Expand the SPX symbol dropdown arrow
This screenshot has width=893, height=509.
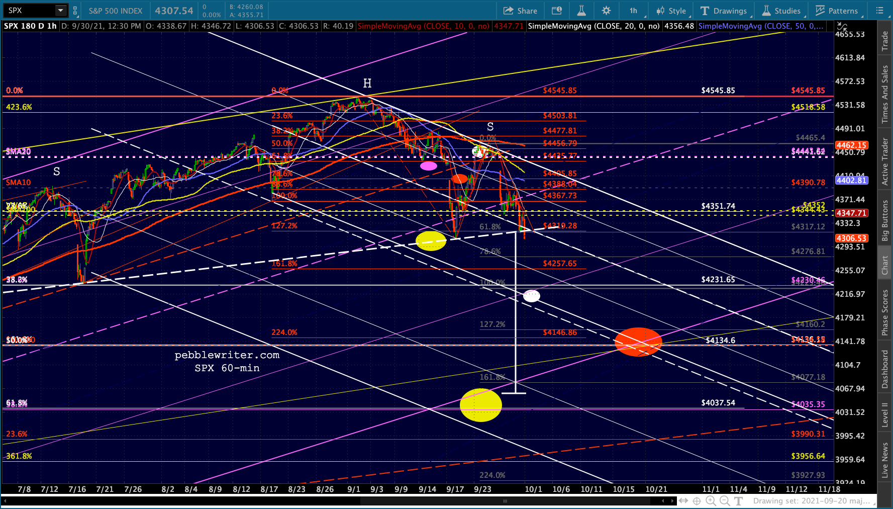pos(60,11)
